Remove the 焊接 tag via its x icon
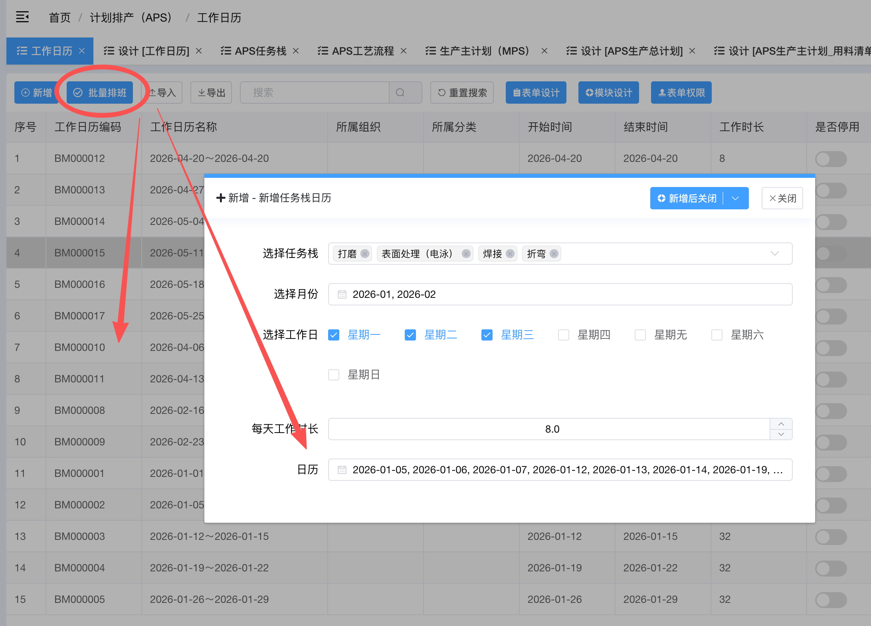This screenshot has width=871, height=626. coord(510,254)
